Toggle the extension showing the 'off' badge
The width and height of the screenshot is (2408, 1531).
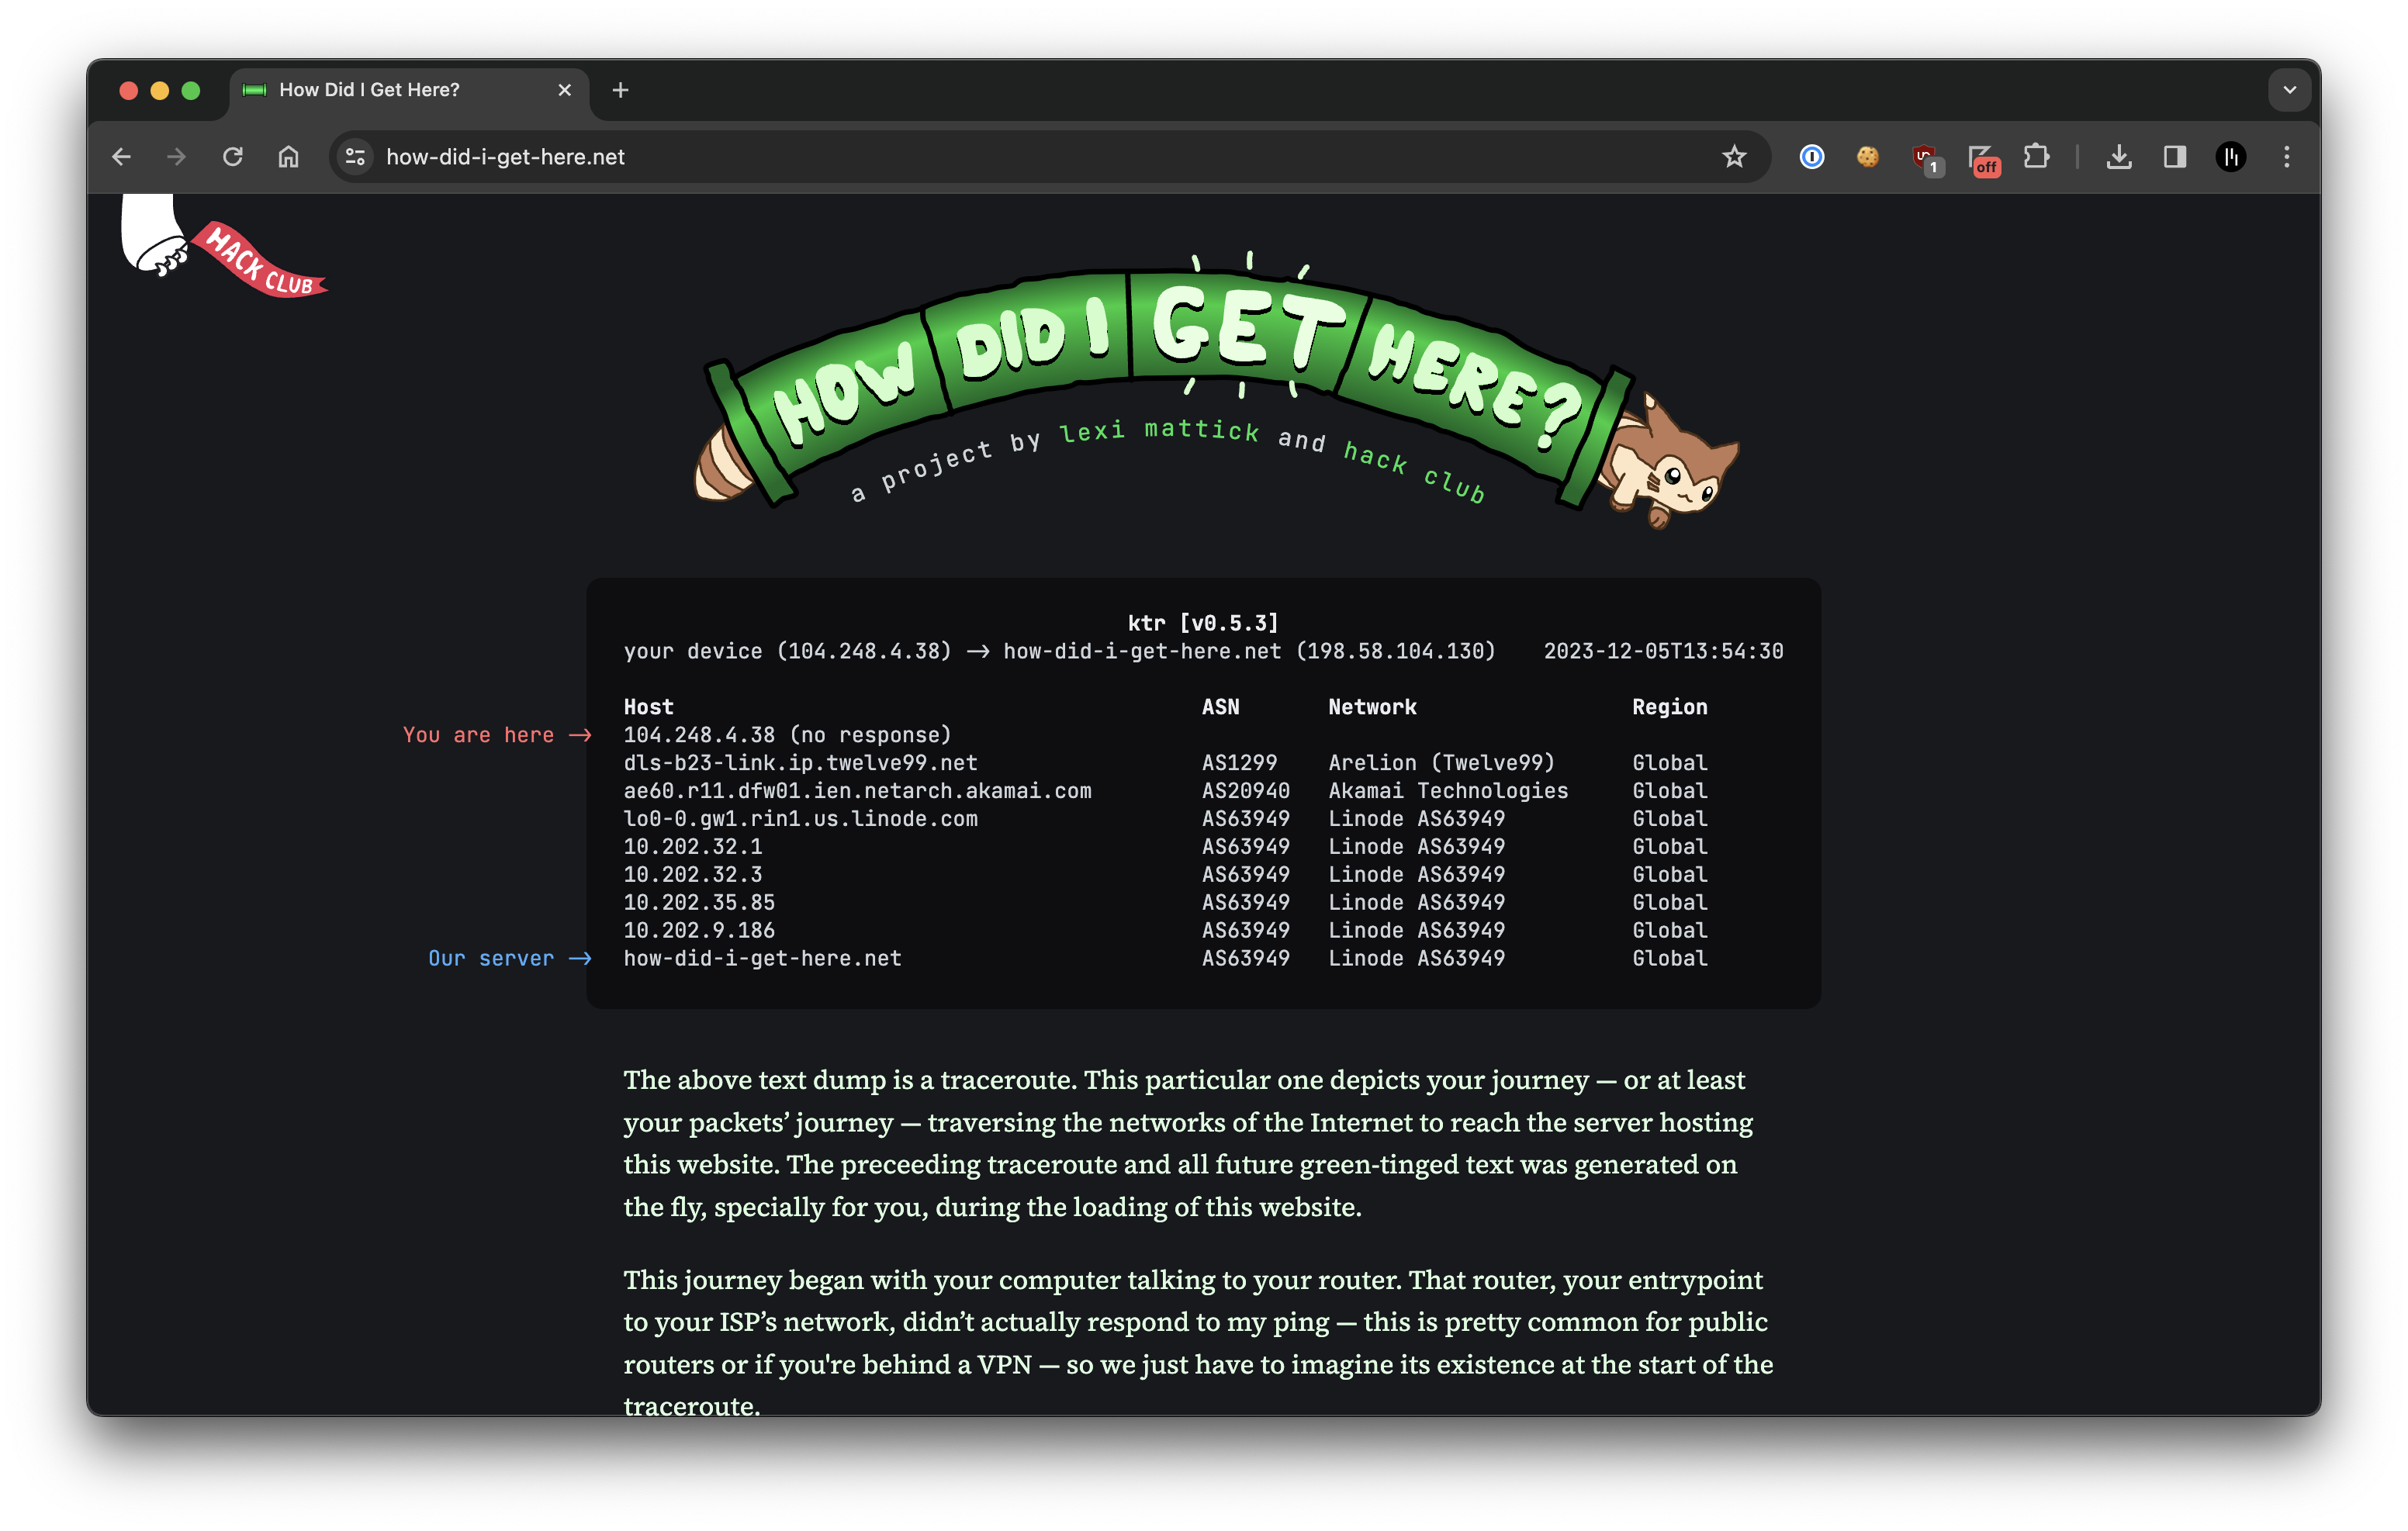coord(1981,158)
